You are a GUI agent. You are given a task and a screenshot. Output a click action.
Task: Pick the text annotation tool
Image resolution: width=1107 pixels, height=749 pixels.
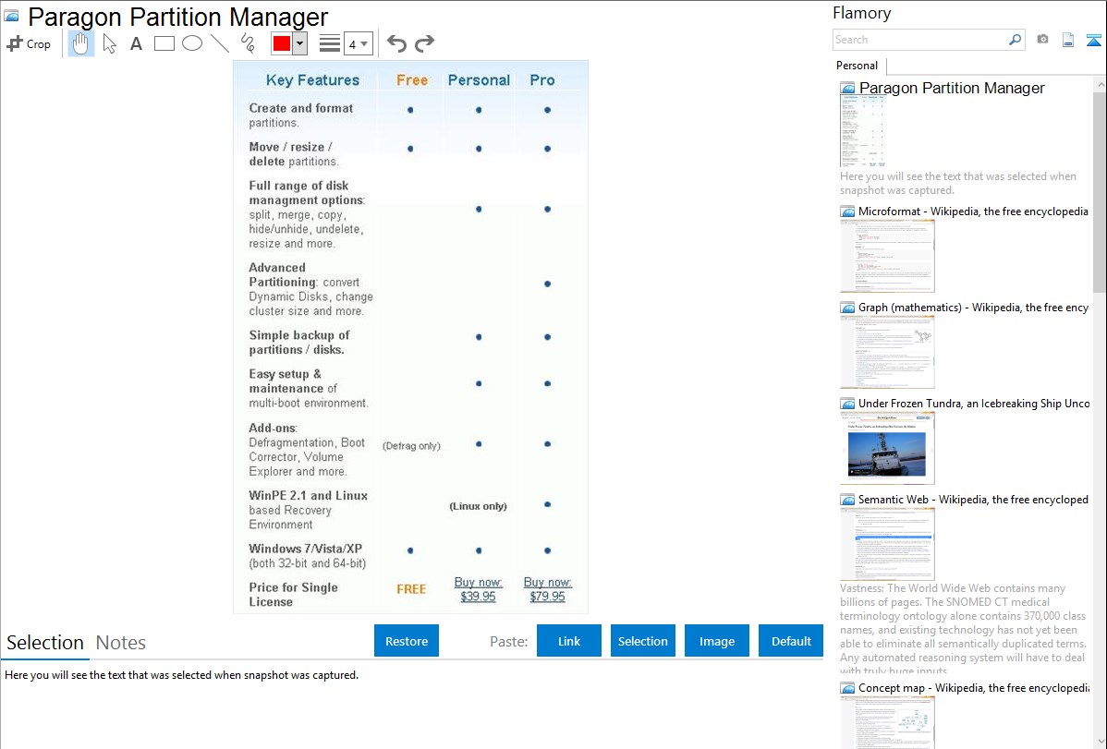coord(136,43)
